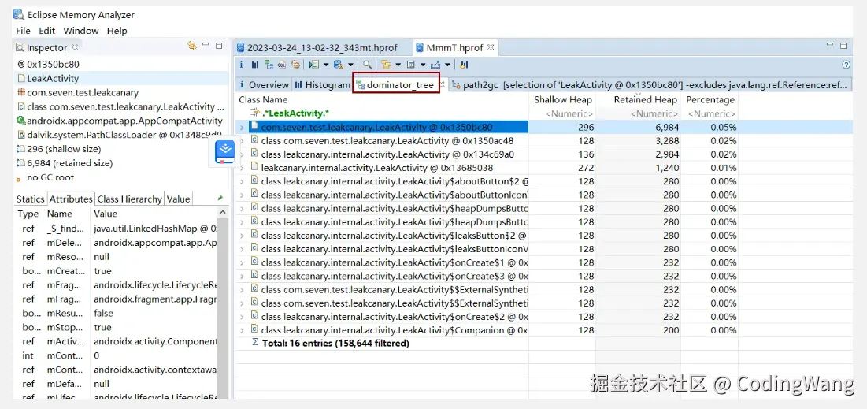The width and height of the screenshot is (867, 409).
Task: Sort by the Shallow Heap column header
Action: coord(562,99)
